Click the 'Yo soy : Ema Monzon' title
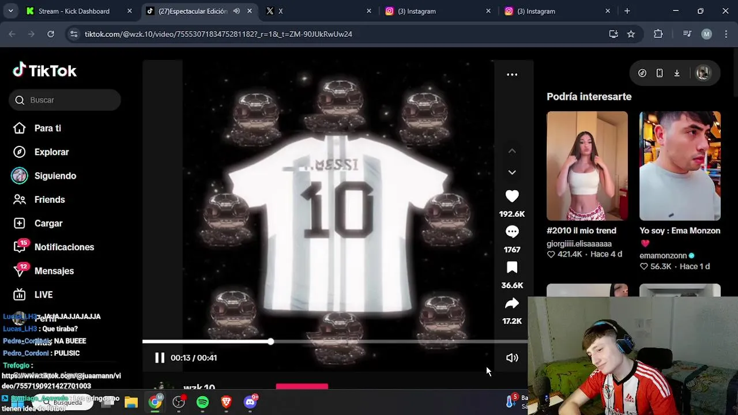The height and width of the screenshot is (415, 738). click(x=680, y=231)
